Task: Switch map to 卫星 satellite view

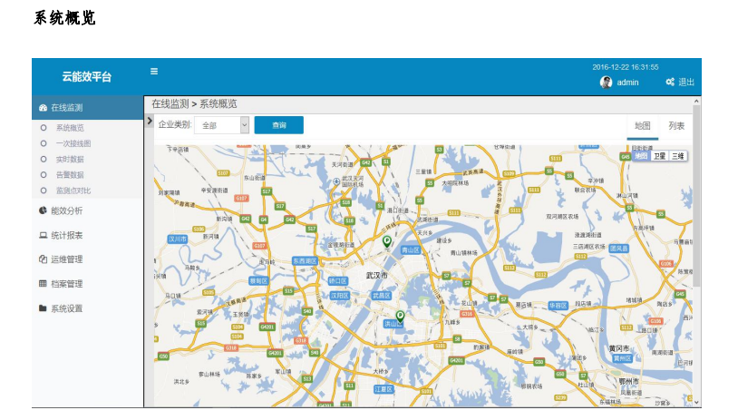Action: click(659, 156)
